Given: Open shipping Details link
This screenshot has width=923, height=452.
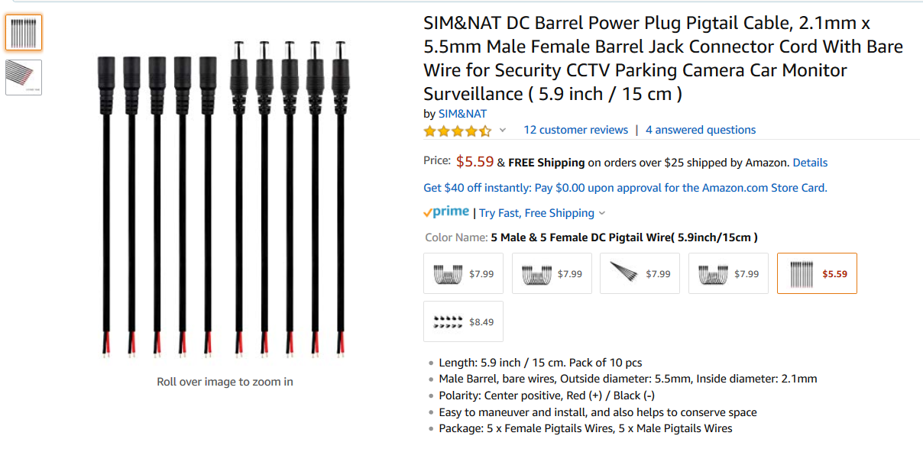Looking at the screenshot, I should click(810, 163).
